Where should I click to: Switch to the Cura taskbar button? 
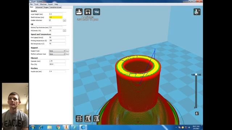[x=83, y=127]
